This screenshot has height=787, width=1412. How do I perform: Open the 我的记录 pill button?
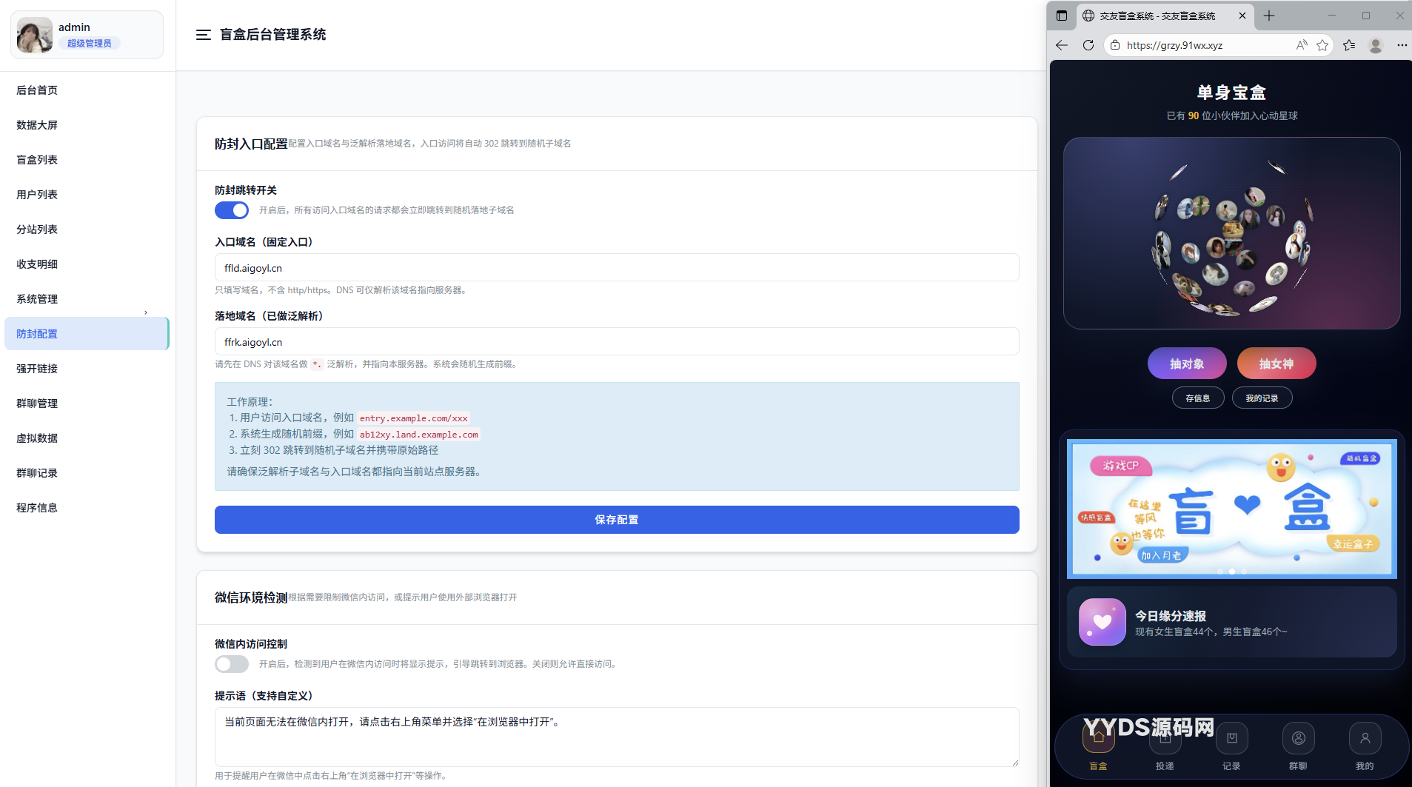tap(1262, 398)
